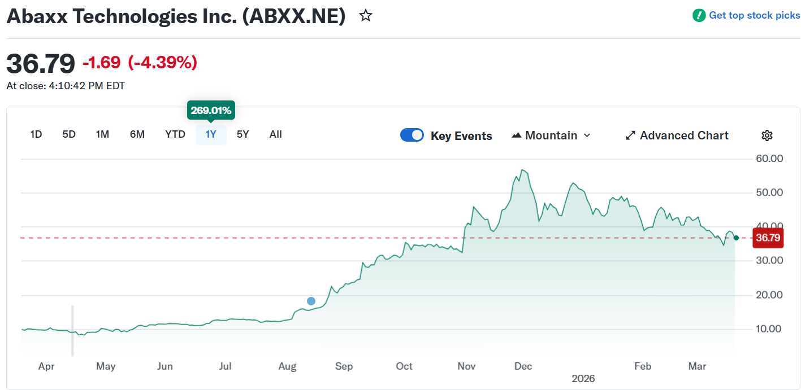This screenshot has height=390, width=801.
Task: Click the red 36.79 price label on axis
Action: pyautogui.click(x=768, y=238)
